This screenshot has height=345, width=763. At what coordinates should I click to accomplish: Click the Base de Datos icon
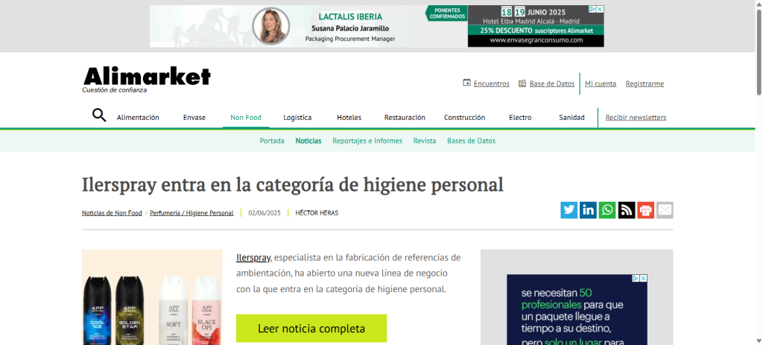click(x=522, y=83)
